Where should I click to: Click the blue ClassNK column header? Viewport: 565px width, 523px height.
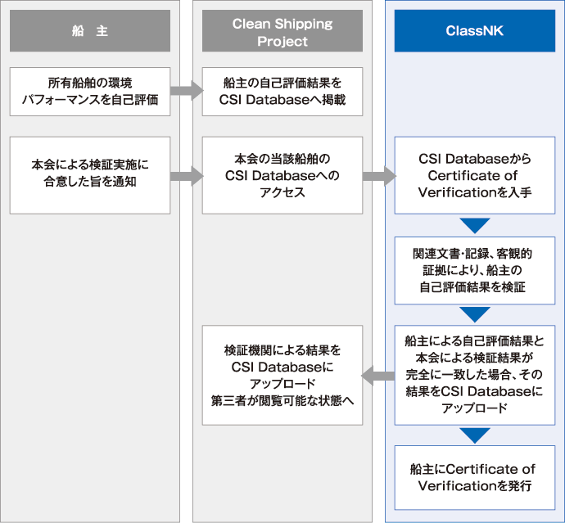pyautogui.click(x=475, y=30)
